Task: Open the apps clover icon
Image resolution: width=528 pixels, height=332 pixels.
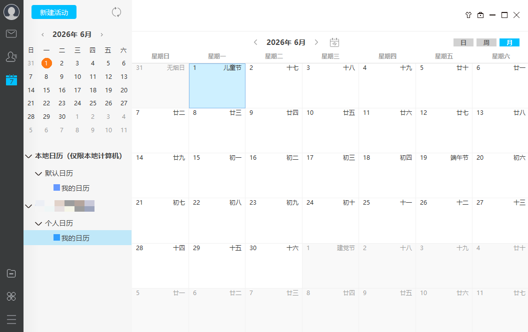Action: point(11,297)
